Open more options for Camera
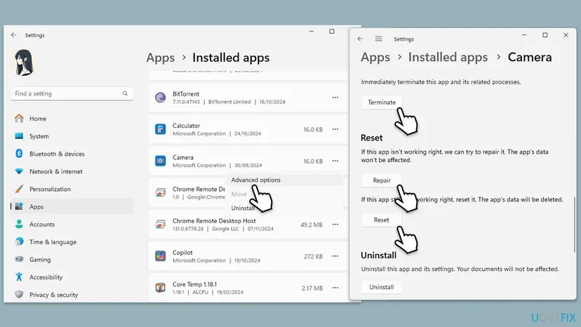 tap(335, 161)
